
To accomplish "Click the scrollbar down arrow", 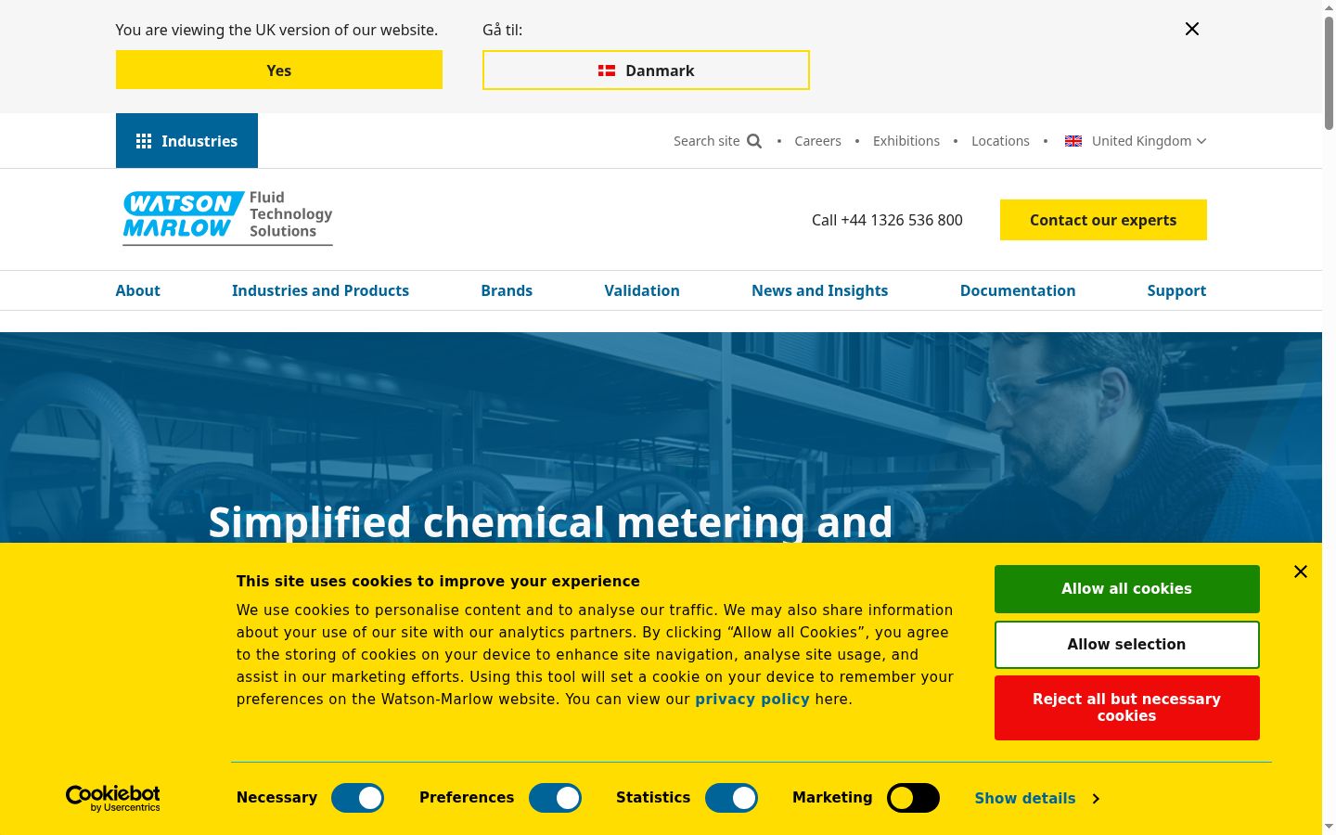I will coord(1329,826).
